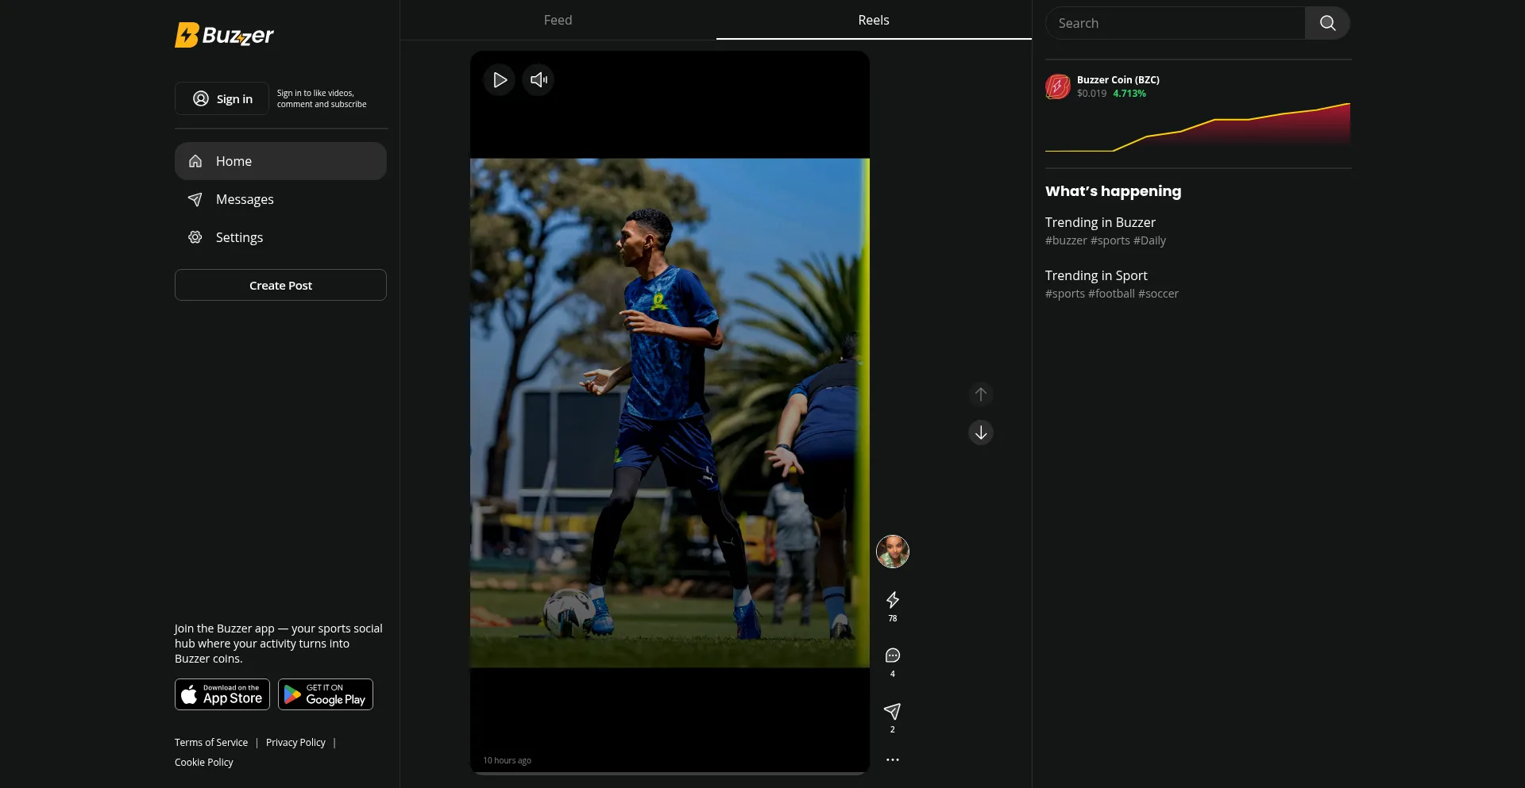The width and height of the screenshot is (1525, 788).
Task: Share the reel via paper plane icon
Action: pyautogui.click(x=893, y=711)
